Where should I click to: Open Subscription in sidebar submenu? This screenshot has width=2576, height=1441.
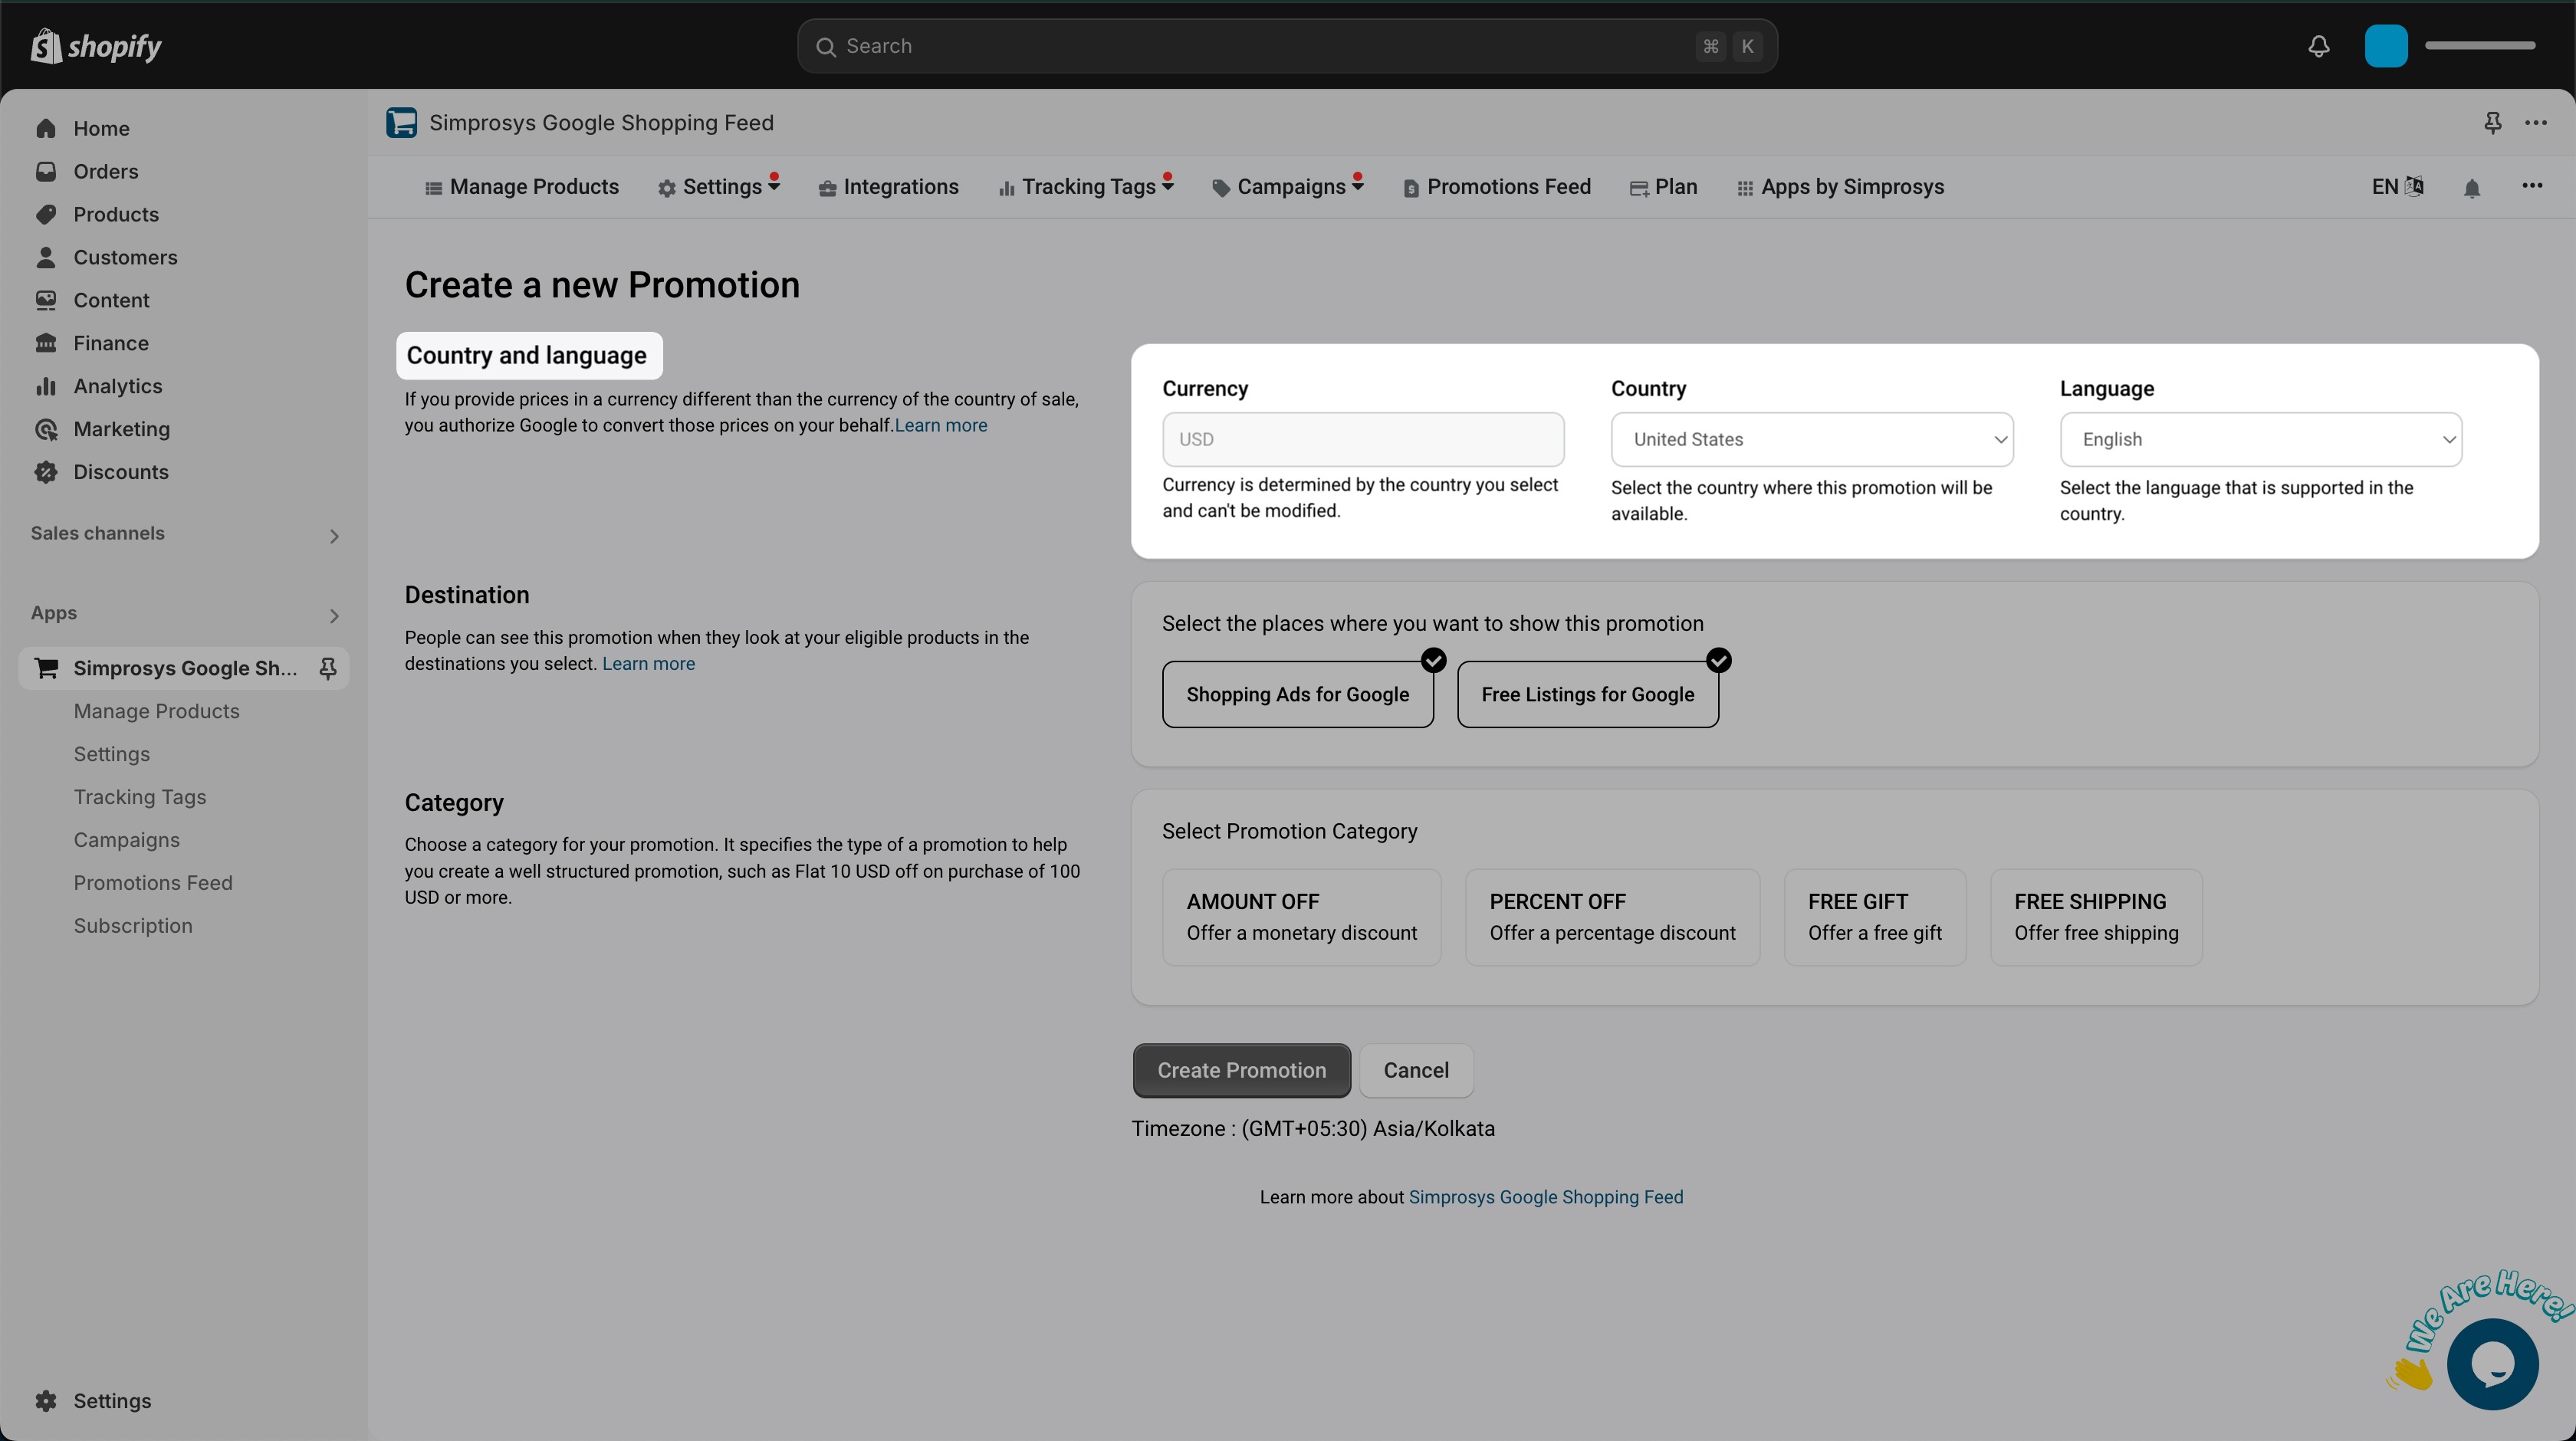click(133, 926)
